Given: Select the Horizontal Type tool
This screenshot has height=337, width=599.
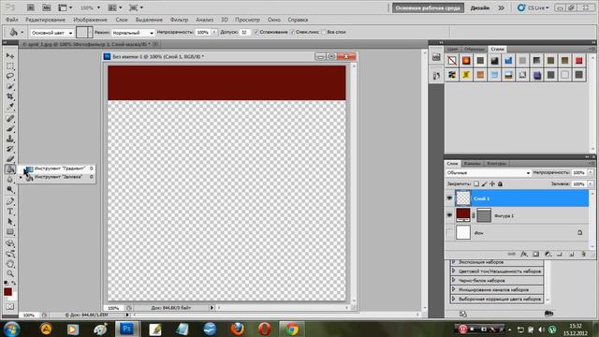Looking at the screenshot, I should pos(10,212).
